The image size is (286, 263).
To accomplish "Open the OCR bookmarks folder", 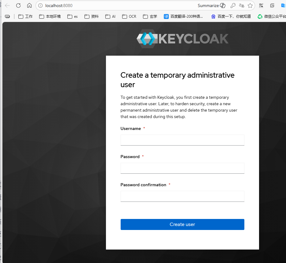I will 129,17.
